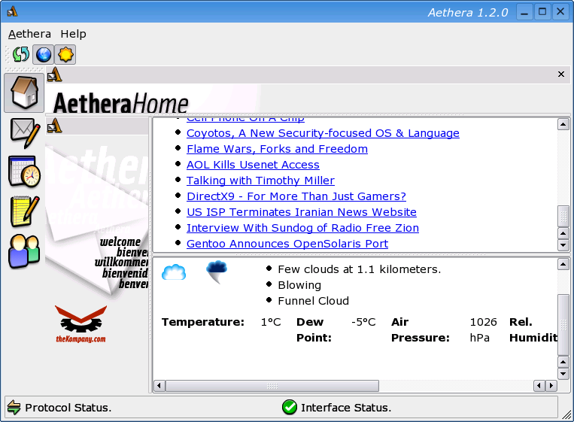
Task: Open the mail envelope with pencil icon
Action: pos(25,133)
